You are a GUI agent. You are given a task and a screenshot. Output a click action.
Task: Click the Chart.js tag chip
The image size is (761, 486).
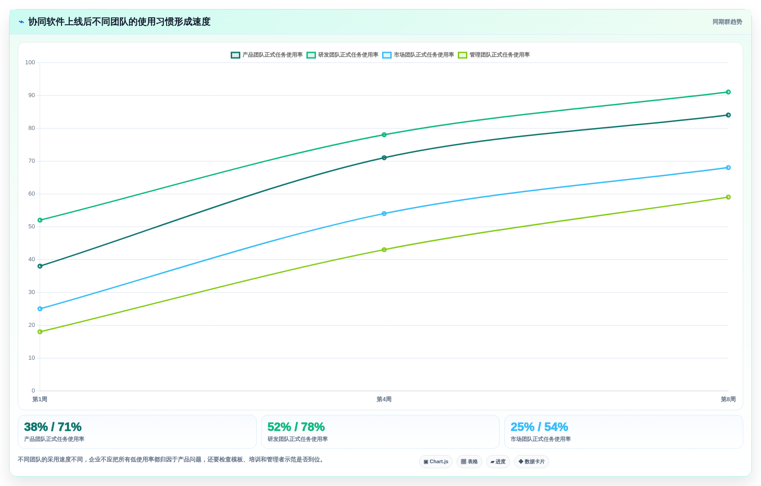(x=436, y=461)
